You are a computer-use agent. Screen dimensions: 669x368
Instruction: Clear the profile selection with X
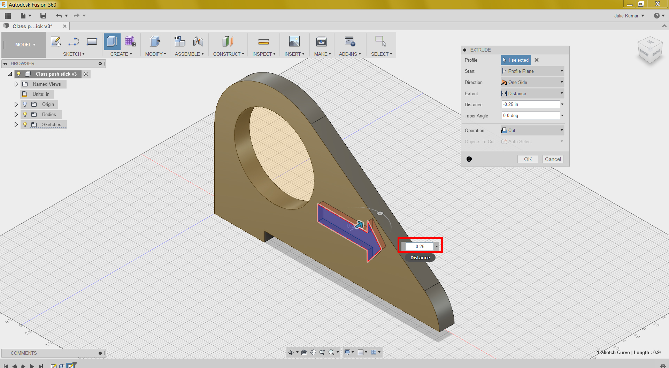point(537,60)
